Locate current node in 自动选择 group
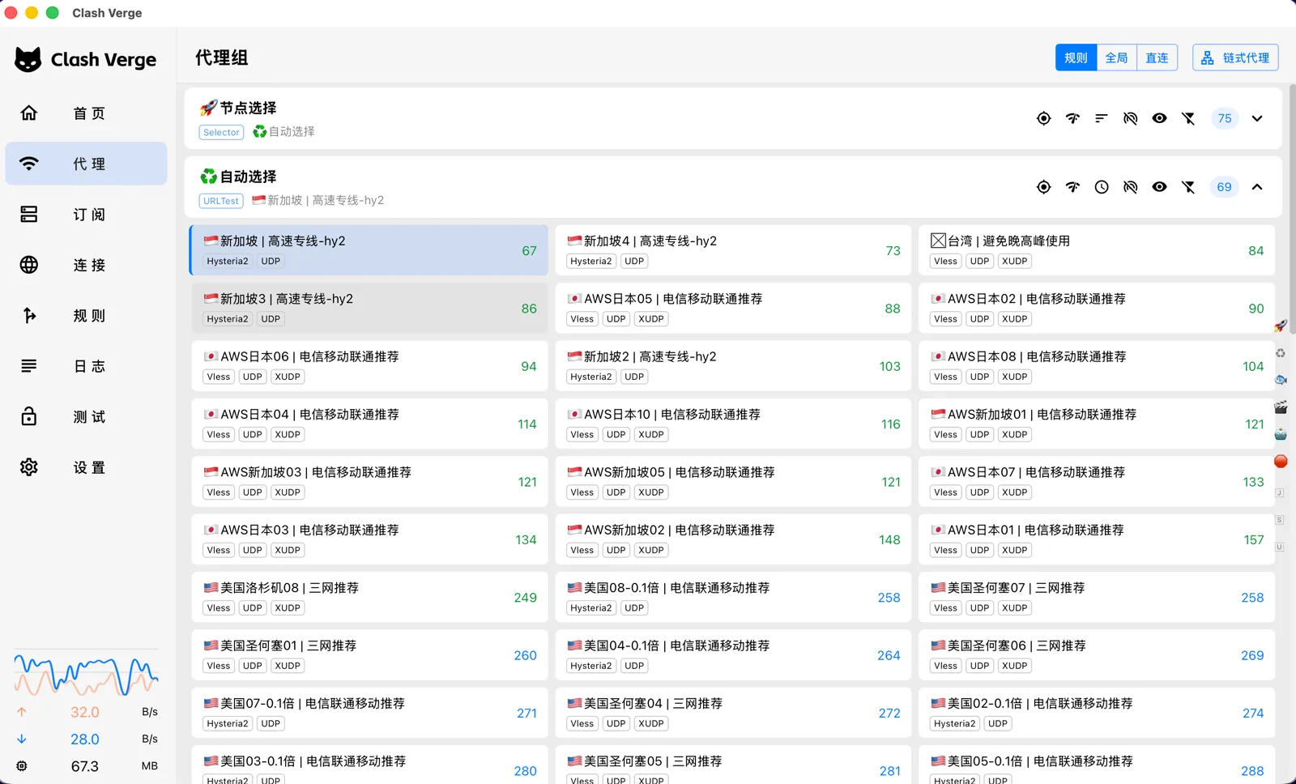Image resolution: width=1296 pixels, height=784 pixels. [x=1043, y=187]
